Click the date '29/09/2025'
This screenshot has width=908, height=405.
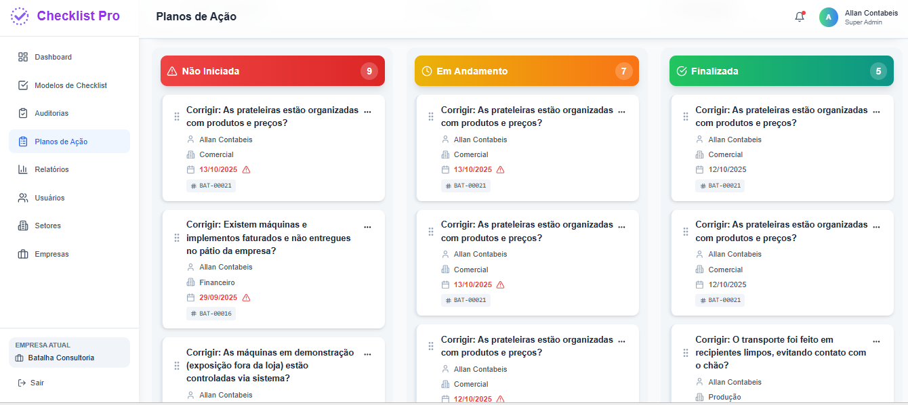point(218,297)
